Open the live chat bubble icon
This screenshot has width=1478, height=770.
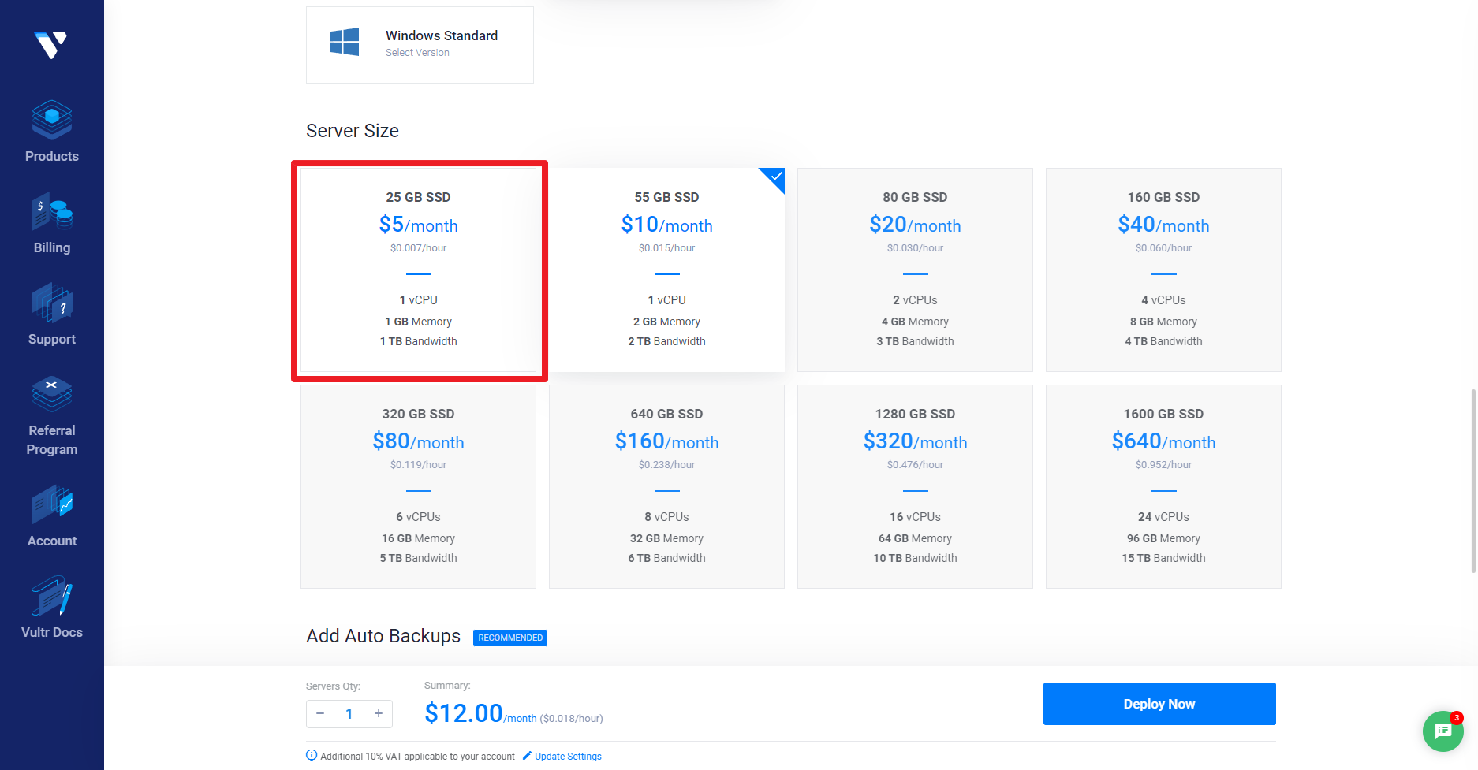click(1443, 731)
